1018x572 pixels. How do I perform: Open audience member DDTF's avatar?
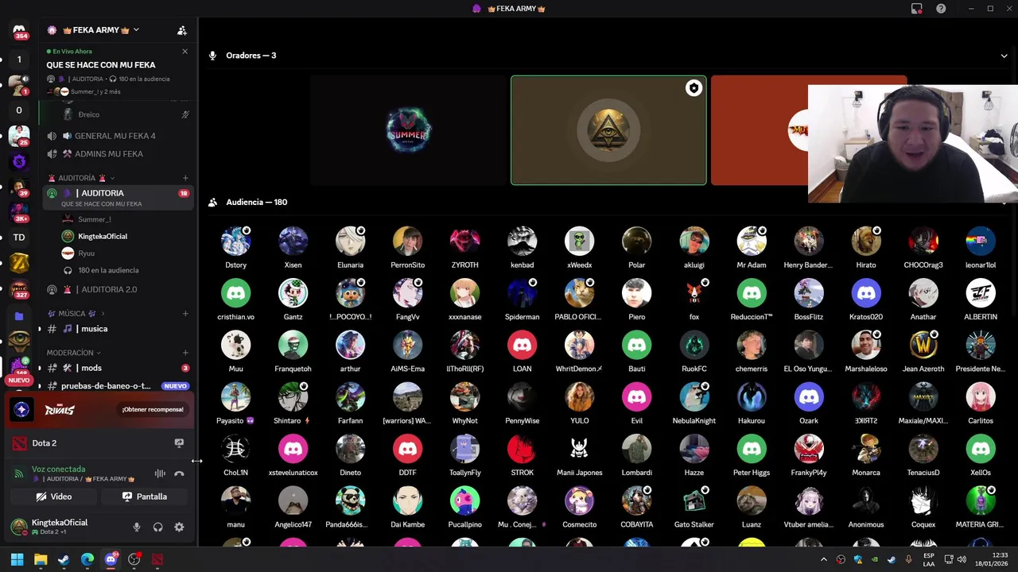click(407, 449)
